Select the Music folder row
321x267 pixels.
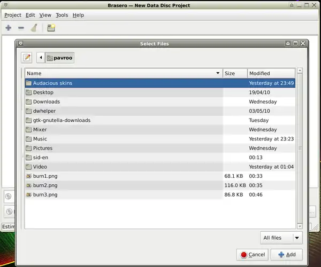click(40, 139)
